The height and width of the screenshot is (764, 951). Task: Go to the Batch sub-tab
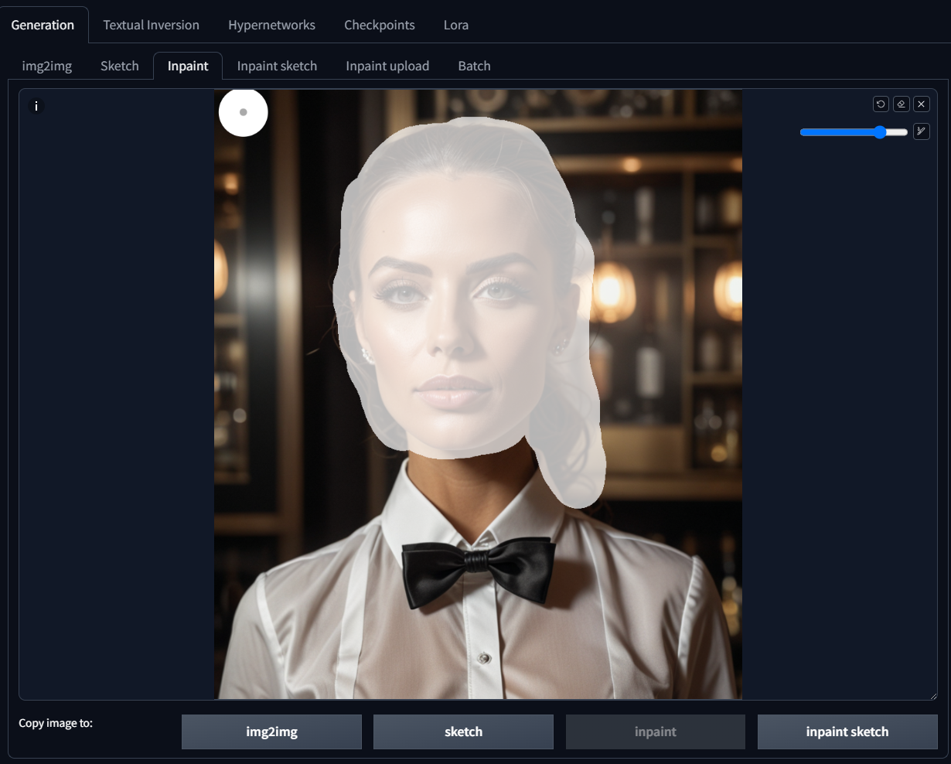coord(474,66)
